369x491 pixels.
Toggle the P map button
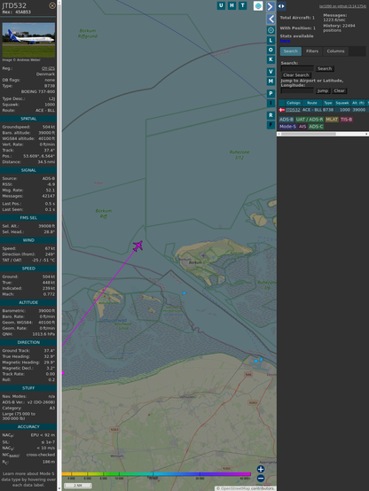coord(271,93)
